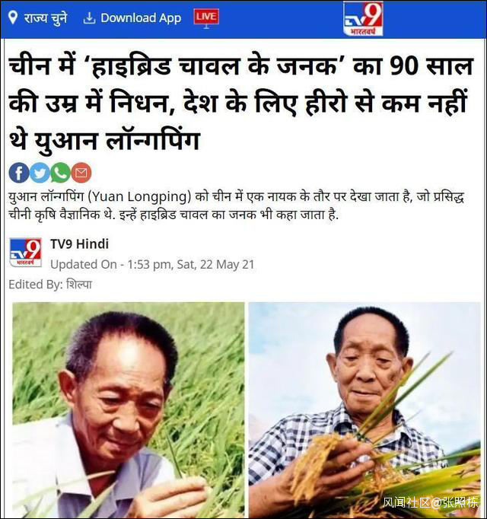Share article via email icon
The image size is (487, 519).
coord(81,173)
